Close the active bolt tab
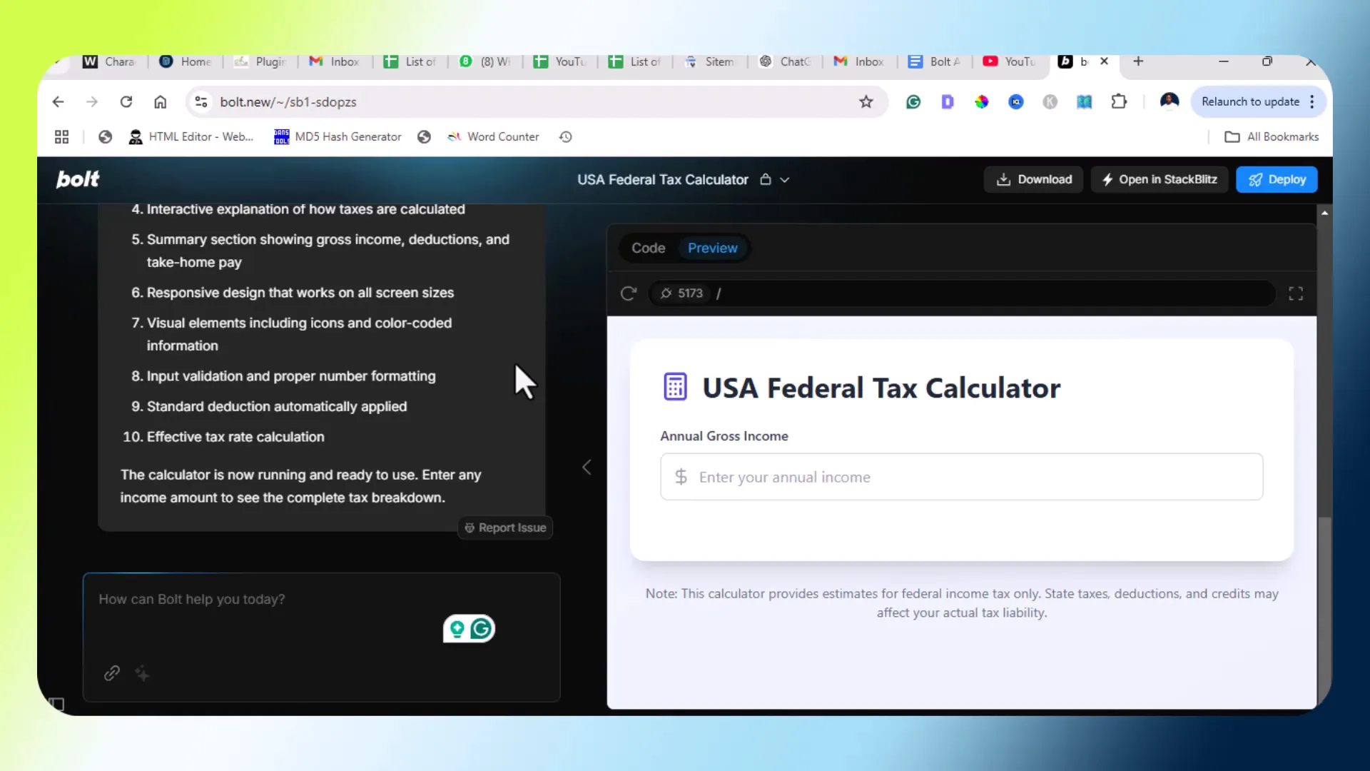1370x771 pixels. 1104,61
